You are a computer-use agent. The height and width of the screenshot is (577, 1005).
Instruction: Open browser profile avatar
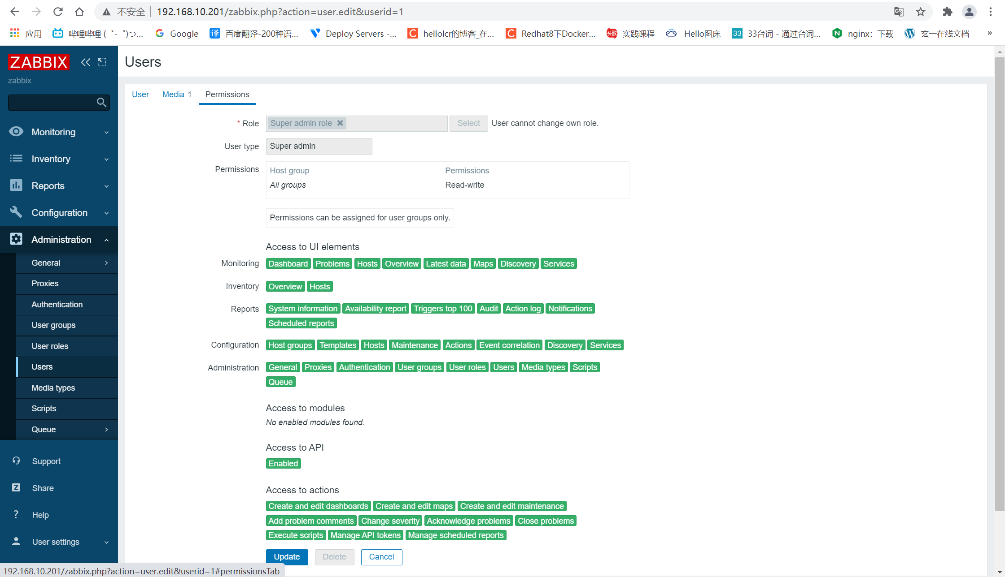(x=969, y=12)
